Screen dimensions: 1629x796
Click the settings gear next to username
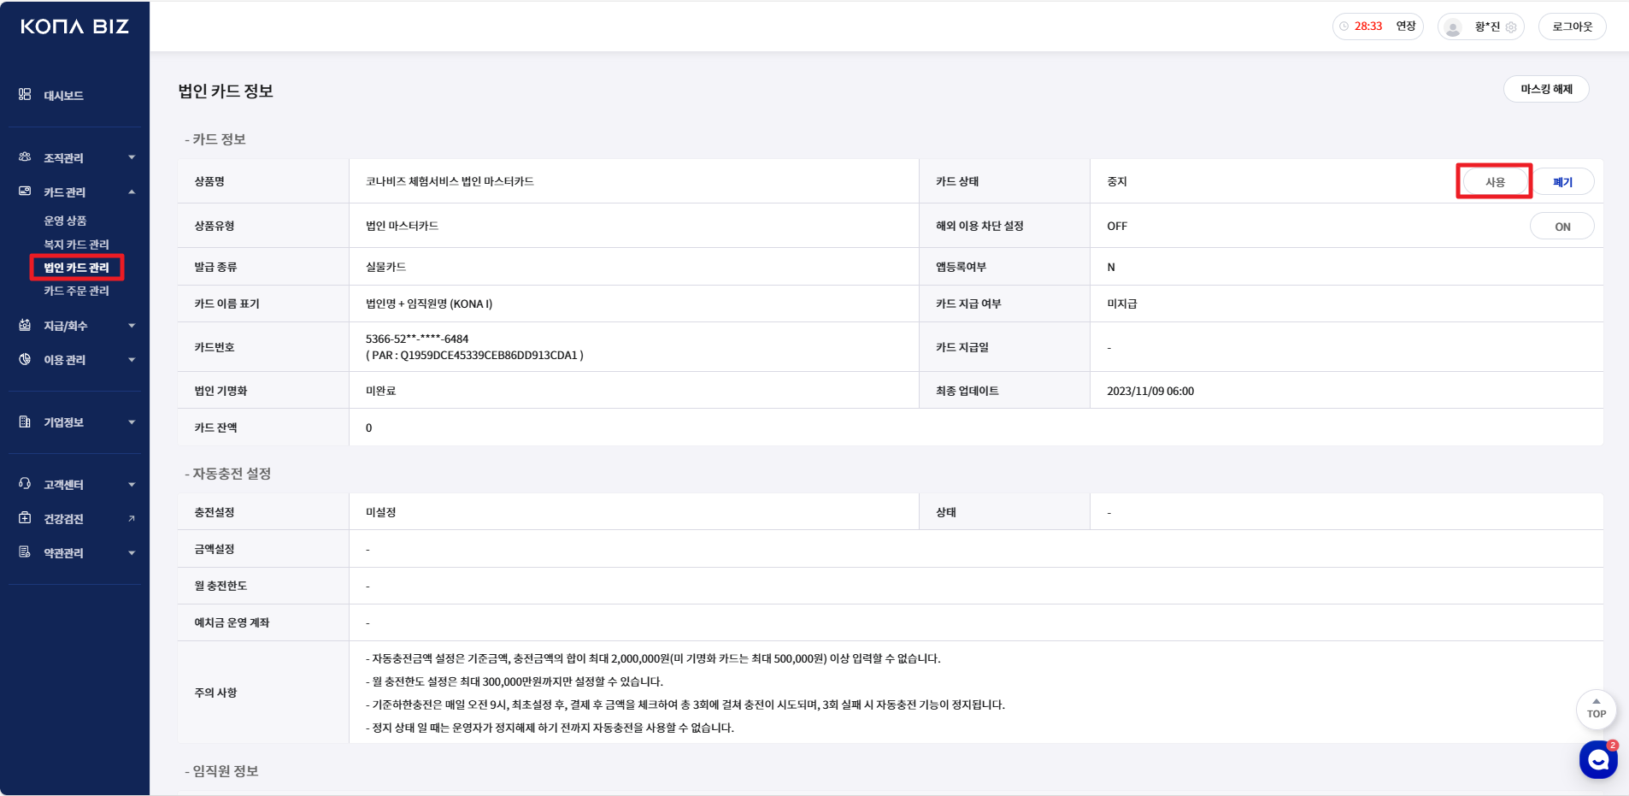tap(1511, 27)
